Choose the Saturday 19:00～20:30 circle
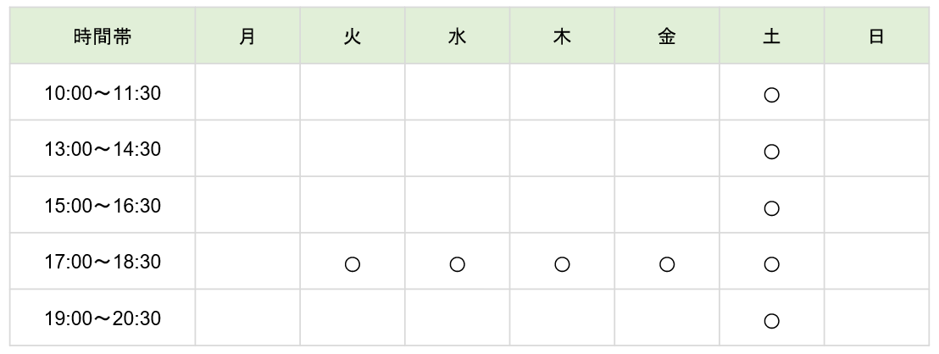Screen dimensions: 939x354 (771, 320)
